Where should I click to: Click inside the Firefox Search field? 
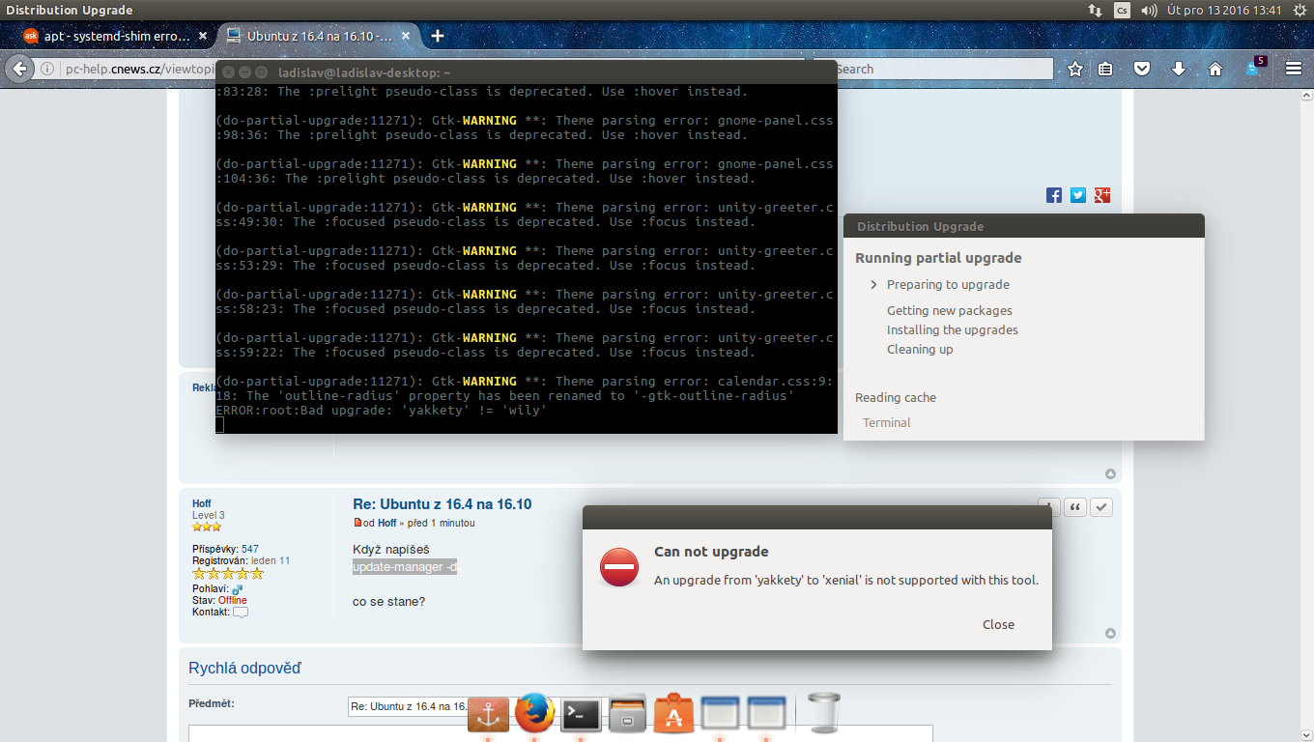click(x=942, y=69)
